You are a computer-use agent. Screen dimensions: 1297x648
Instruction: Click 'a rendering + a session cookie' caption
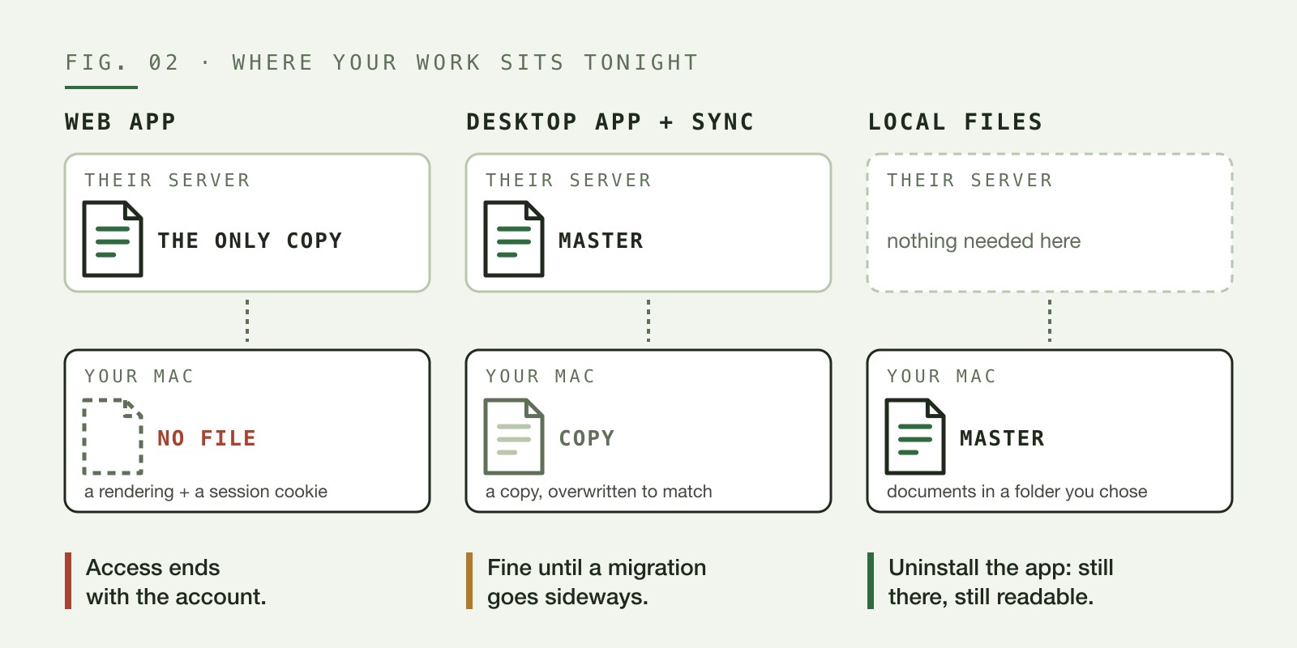[206, 492]
